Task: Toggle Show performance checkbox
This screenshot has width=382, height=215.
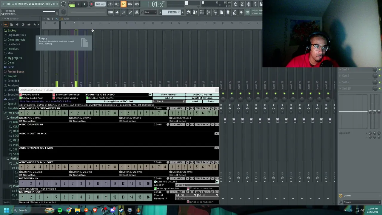Action: coord(54,95)
